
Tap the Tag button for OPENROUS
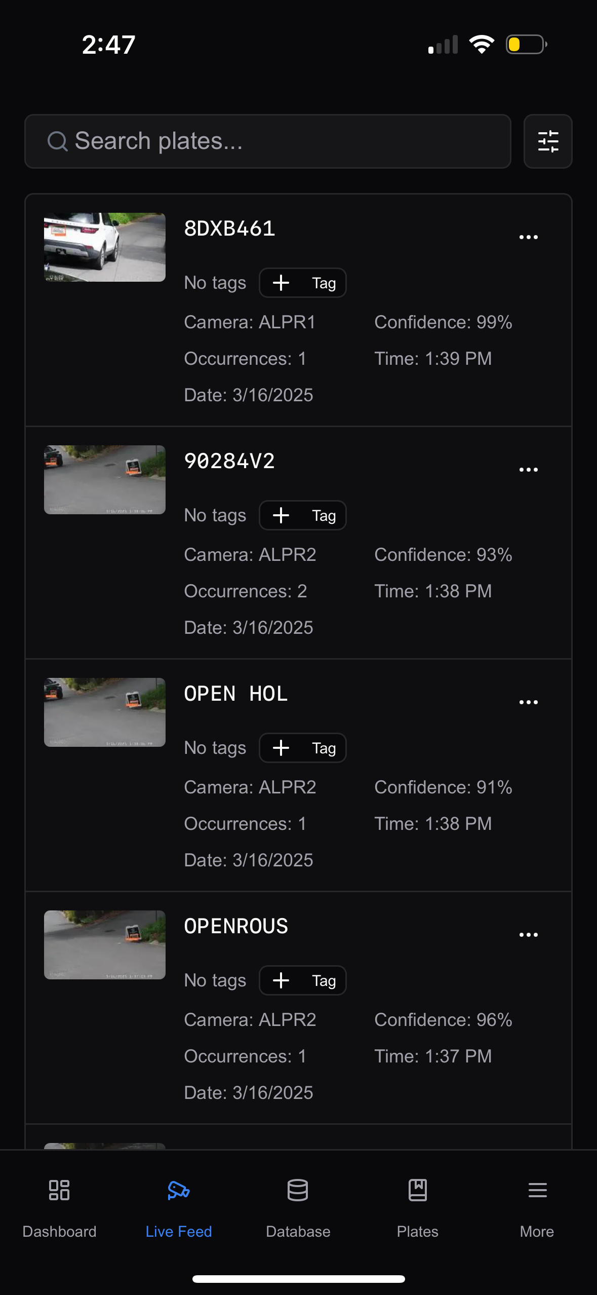coord(303,980)
